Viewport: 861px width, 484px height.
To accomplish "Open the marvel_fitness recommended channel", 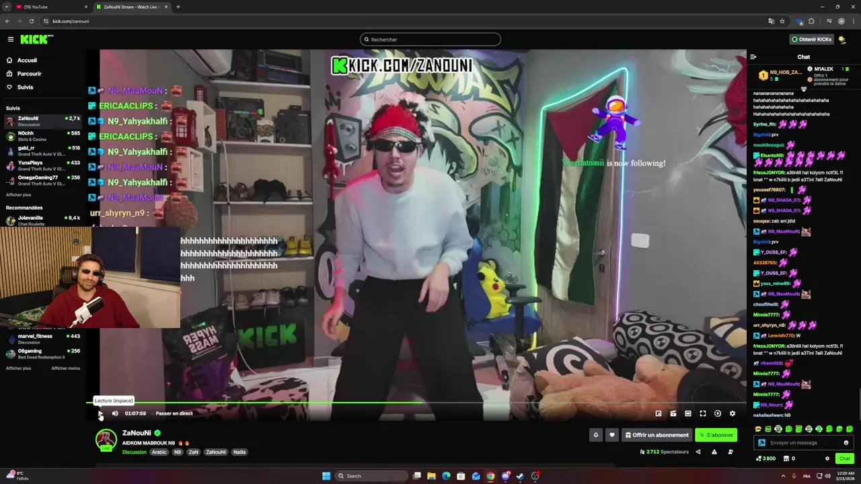I will [43, 339].
